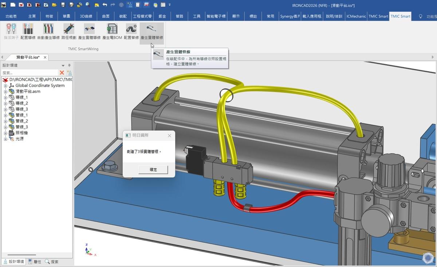Click the 產生實體導線 icon
Viewport: 437px width, 267px height.
[x=89, y=29]
